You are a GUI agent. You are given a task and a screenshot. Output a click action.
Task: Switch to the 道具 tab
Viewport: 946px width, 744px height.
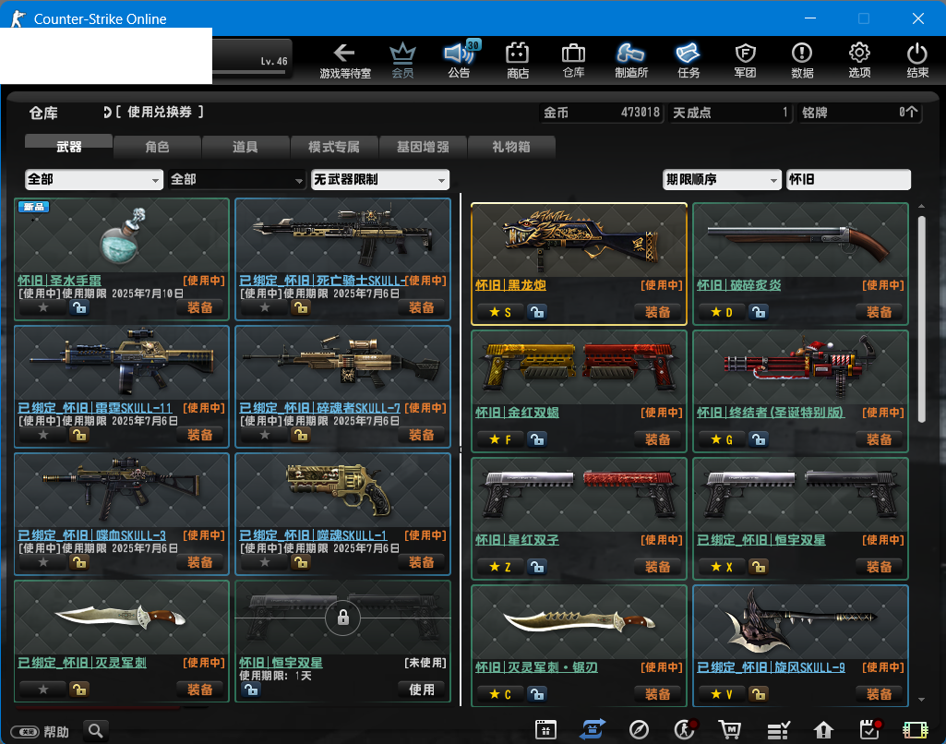245,147
